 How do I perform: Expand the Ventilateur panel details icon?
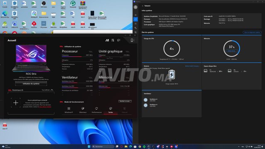(91, 77)
